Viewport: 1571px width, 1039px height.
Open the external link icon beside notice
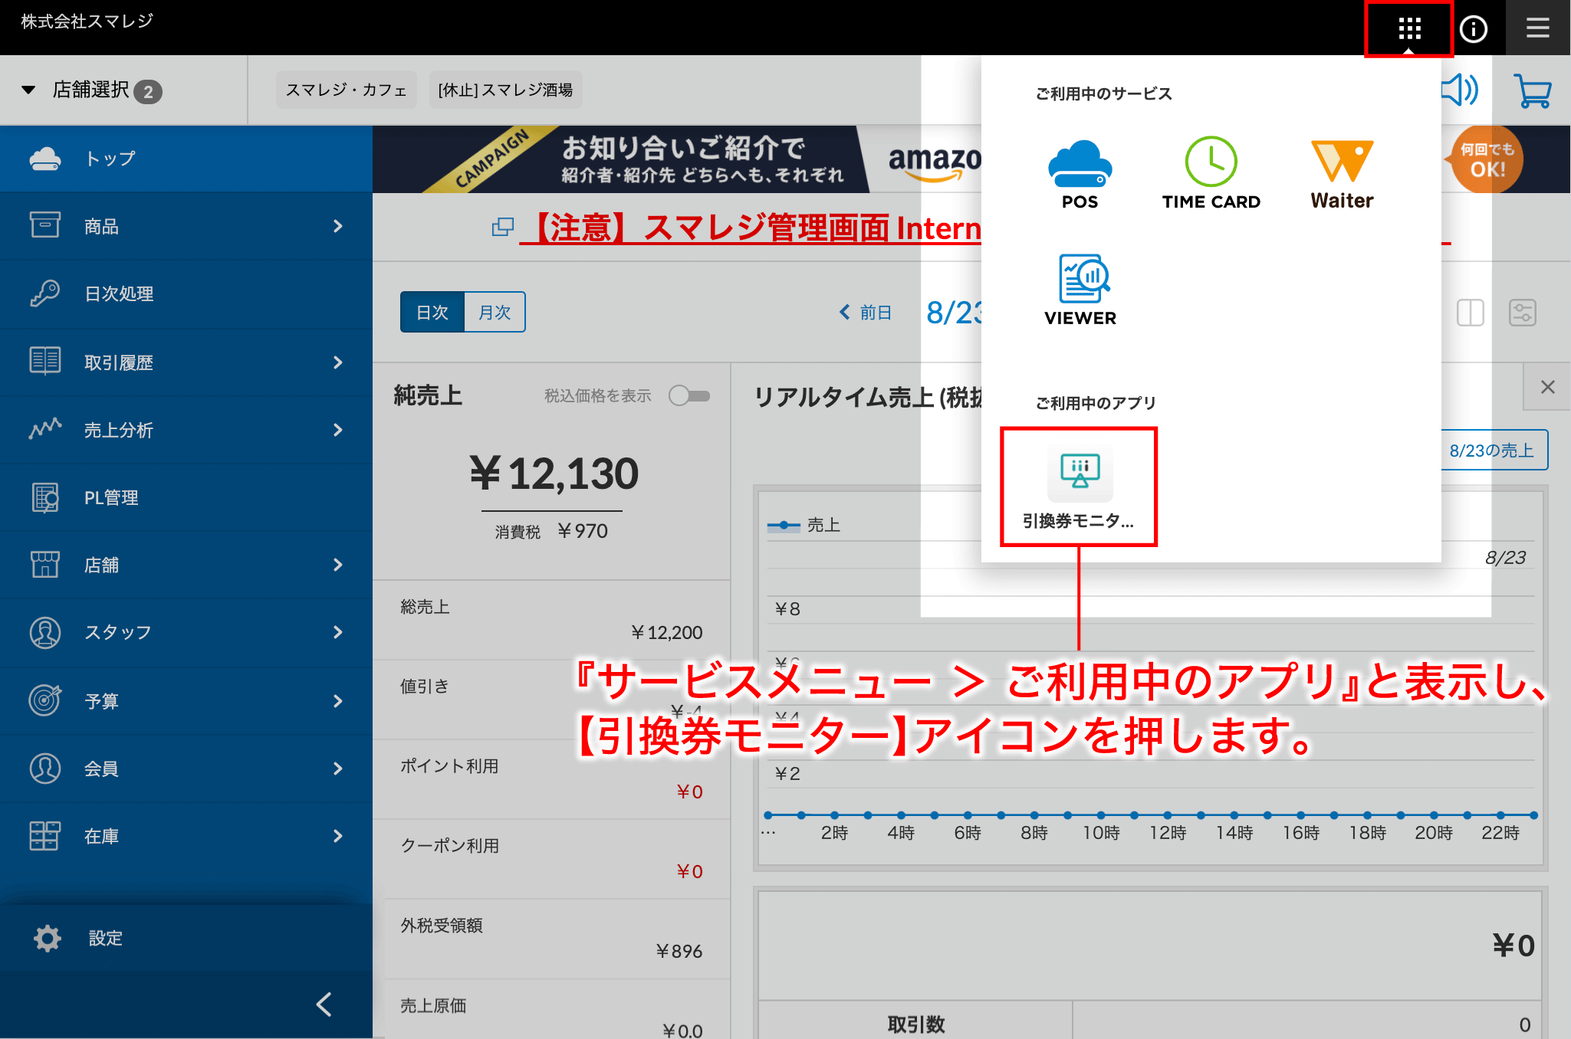pos(502,228)
